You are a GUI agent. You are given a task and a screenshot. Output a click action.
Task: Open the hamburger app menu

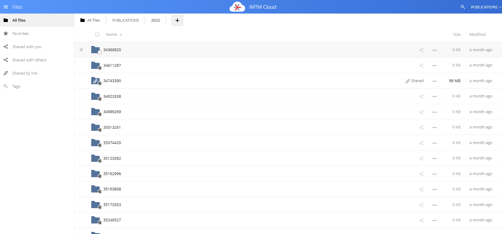6,7
